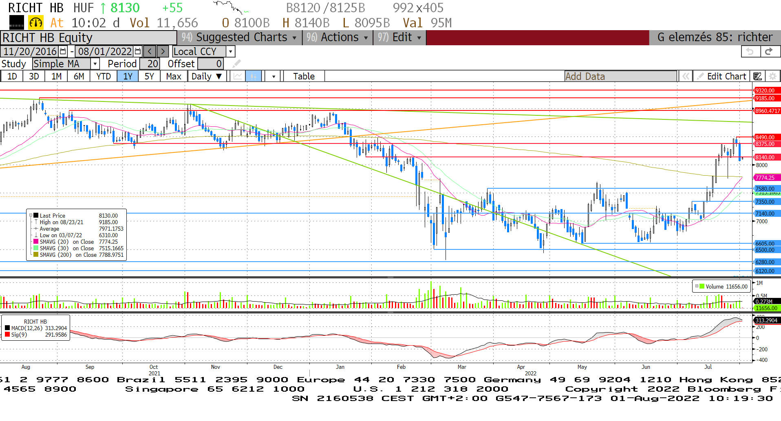The height and width of the screenshot is (421, 781).
Task: Select the candlestick chart type icon
Action: coord(253,76)
